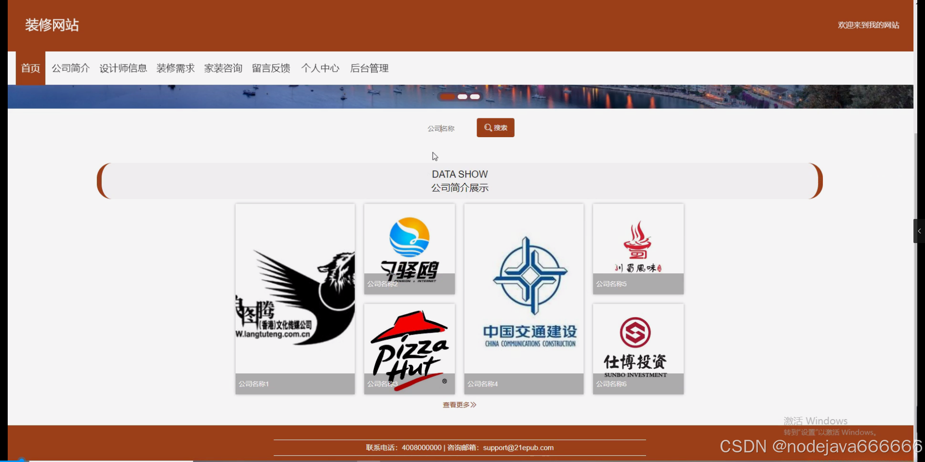The image size is (925, 462).
Task: Go to 公司简介 menu item
Action: click(x=71, y=68)
